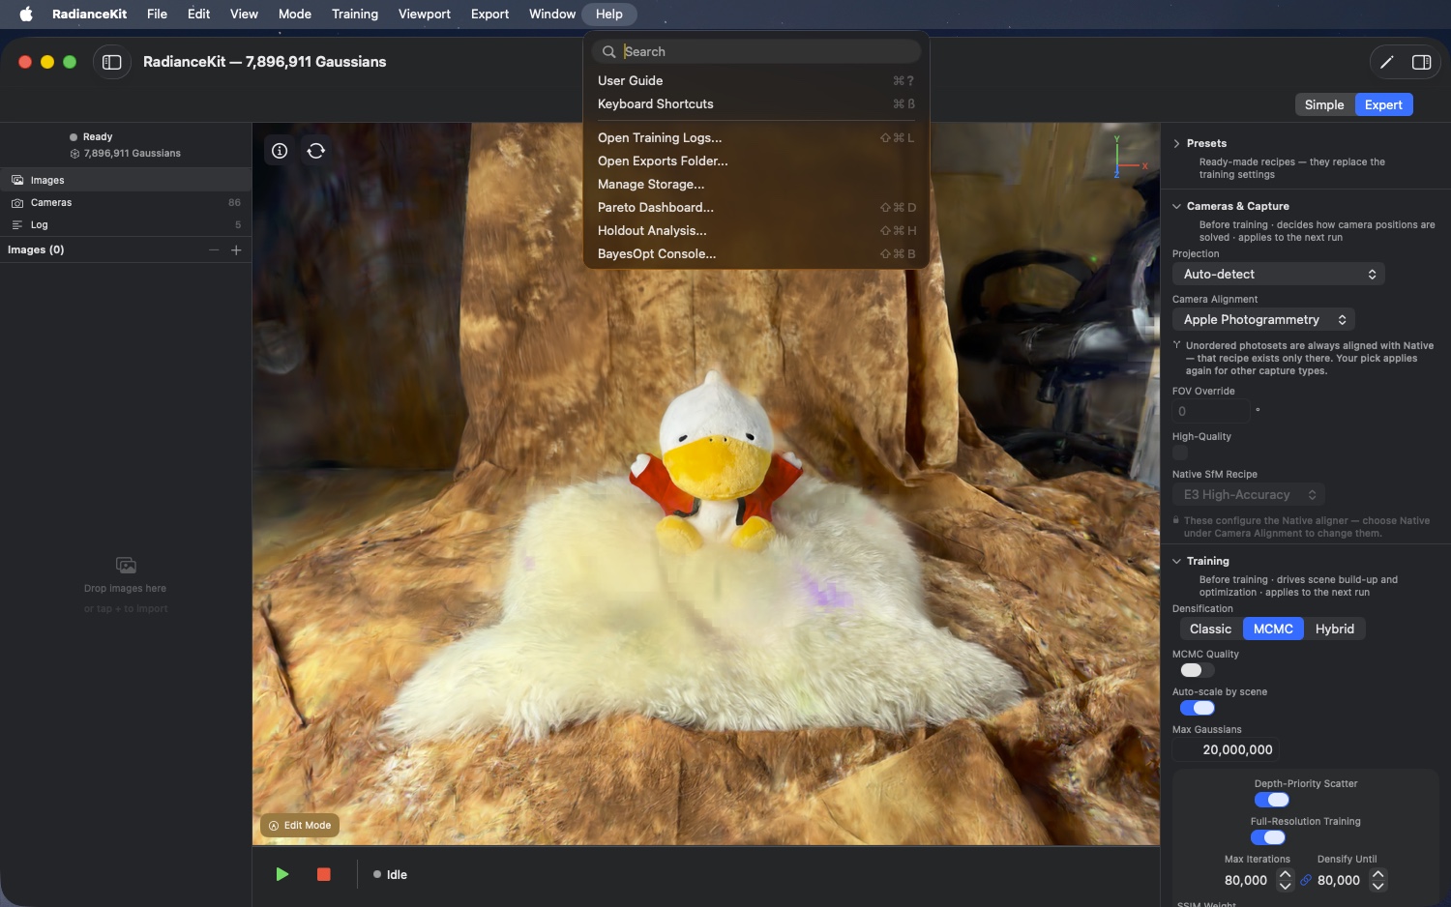Select MCMC densification
The width and height of the screenshot is (1451, 907).
click(1273, 629)
